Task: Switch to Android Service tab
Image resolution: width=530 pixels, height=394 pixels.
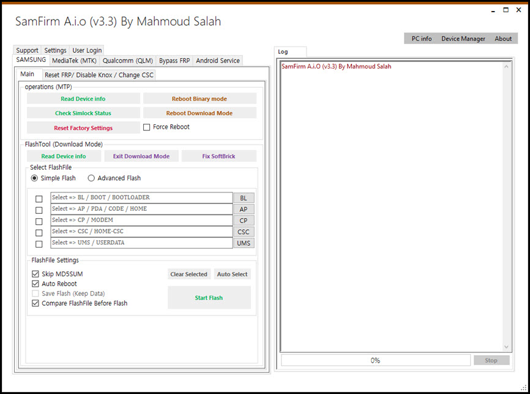Action: [218, 61]
